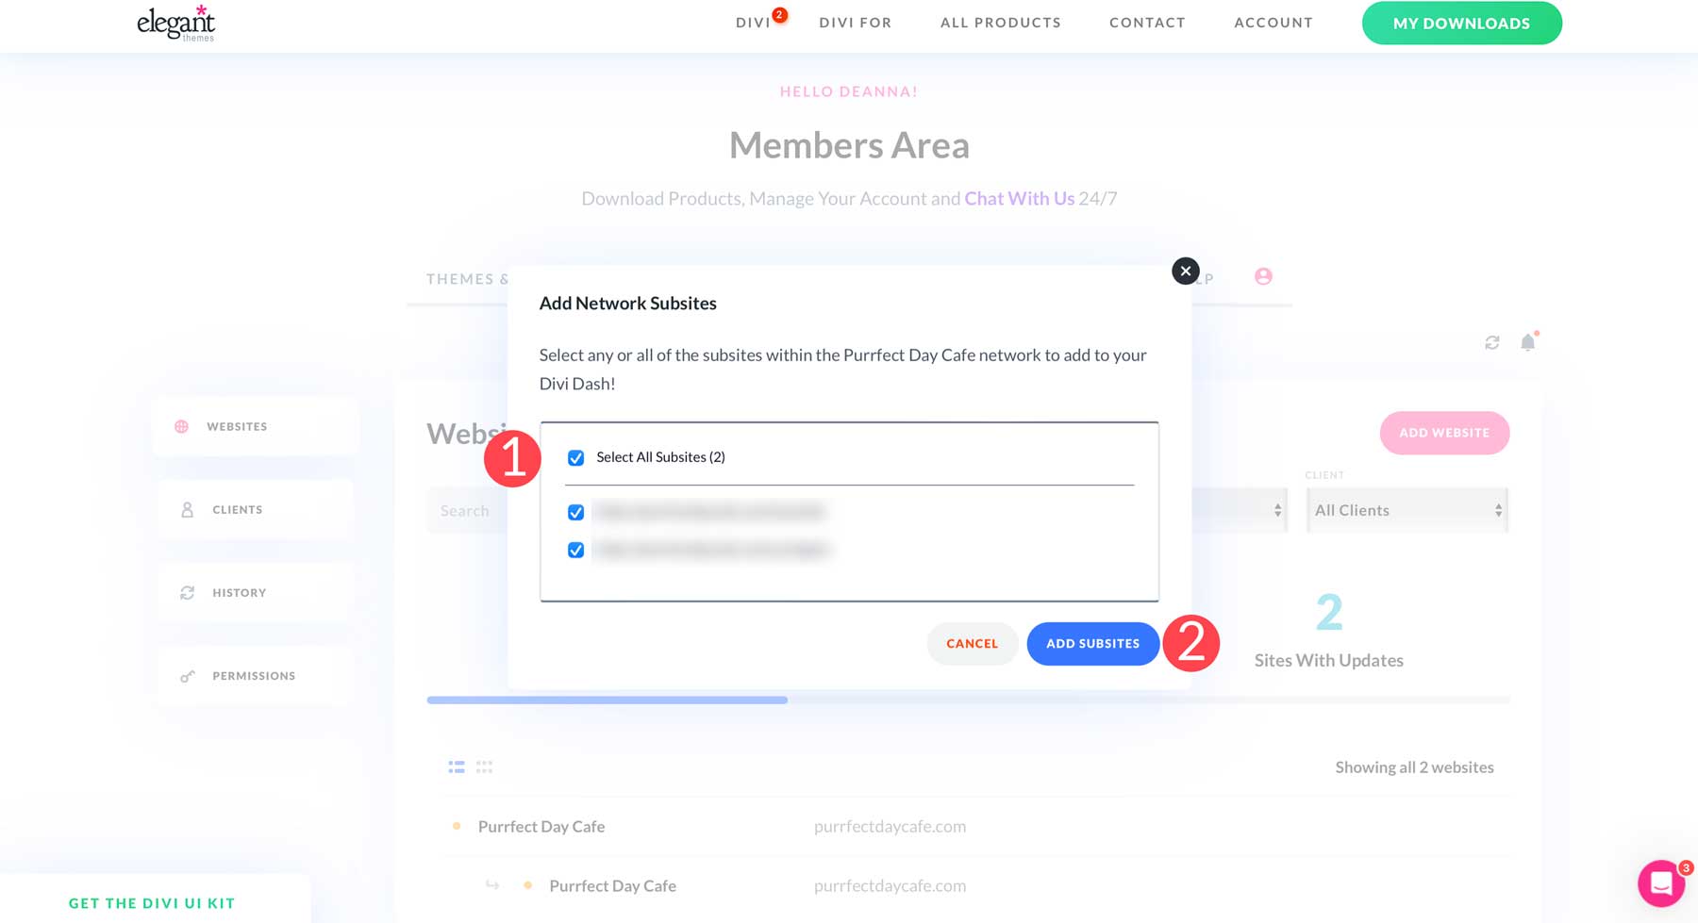Uncheck Select All Subsites

(x=575, y=457)
